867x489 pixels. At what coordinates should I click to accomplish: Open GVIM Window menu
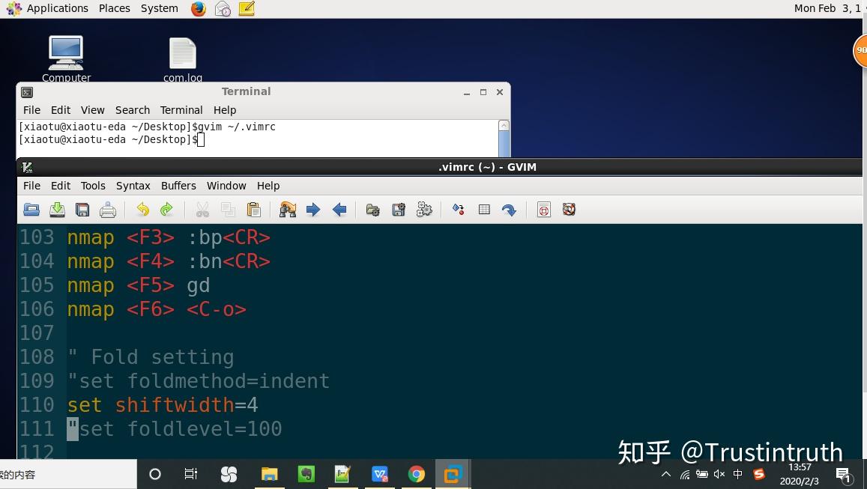click(226, 186)
